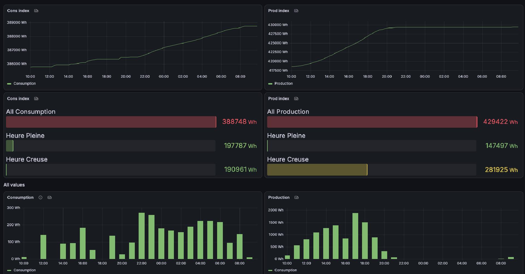Click the 197787 Wh value
Image resolution: width=525 pixels, height=274 pixels.
coord(240,146)
